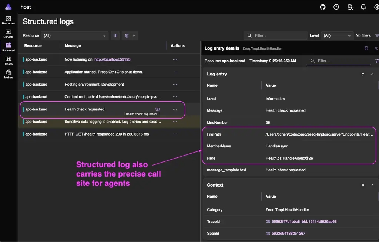Open the filters icon beside No filters
This screenshot has height=242, width=379.
[377, 35]
